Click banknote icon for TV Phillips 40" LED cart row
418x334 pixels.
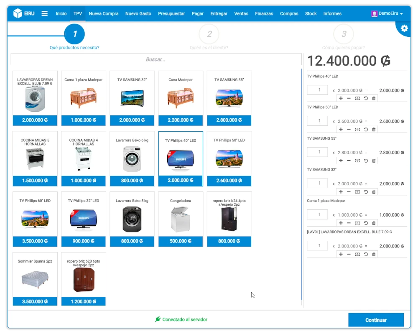[x=357, y=98]
